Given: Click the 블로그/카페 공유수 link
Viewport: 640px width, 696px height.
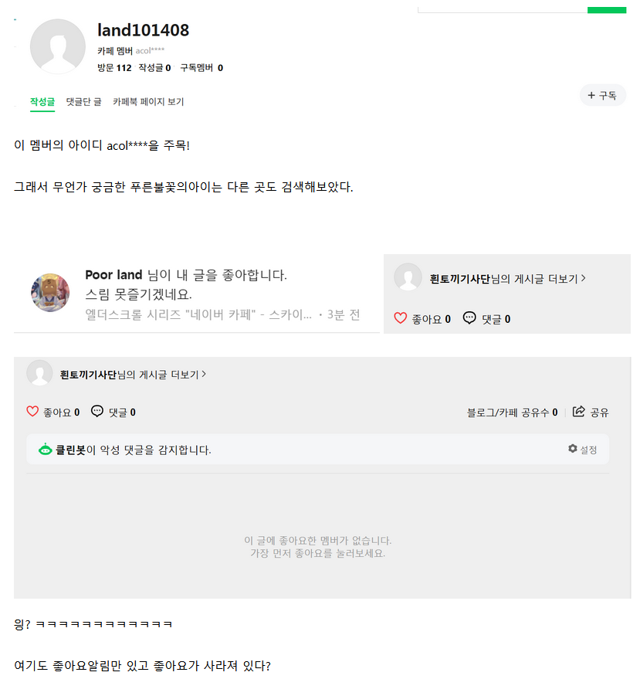Looking at the screenshot, I should click(512, 413).
